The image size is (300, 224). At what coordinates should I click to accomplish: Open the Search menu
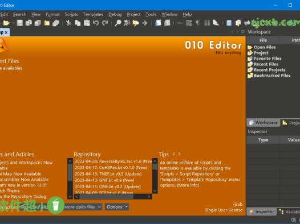point(19,14)
